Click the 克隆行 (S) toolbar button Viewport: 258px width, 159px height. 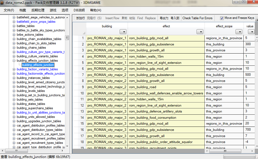pyautogui.click(x=94, y=18)
